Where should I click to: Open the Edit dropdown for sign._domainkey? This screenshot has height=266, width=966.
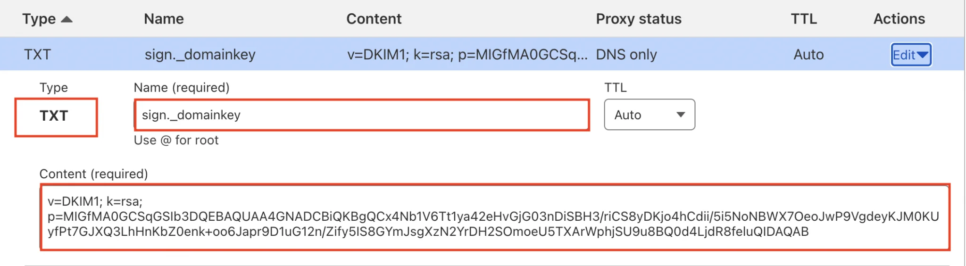tap(911, 55)
